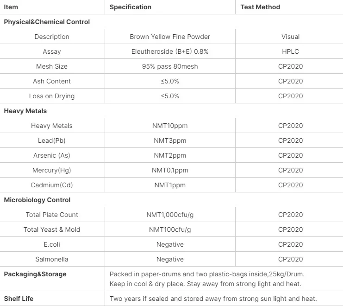Click the Brown Yellow Fine Powder cell
Screen dimensions: 343x306
[x=170, y=37]
